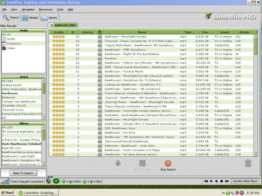
Task: Click file icon for Furelise row
Action: pyautogui.click(x=100, y=58)
